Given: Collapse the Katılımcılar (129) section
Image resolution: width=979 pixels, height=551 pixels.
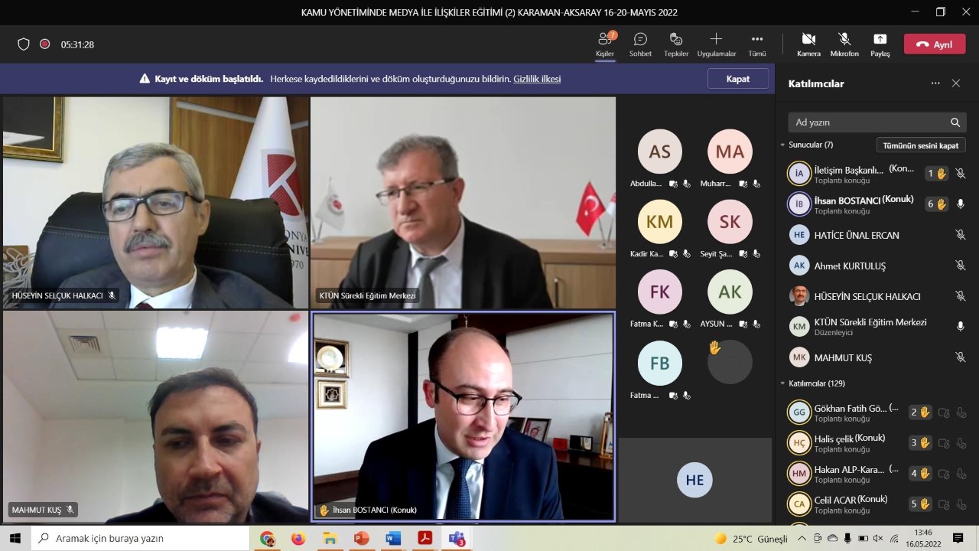Looking at the screenshot, I should pos(782,383).
